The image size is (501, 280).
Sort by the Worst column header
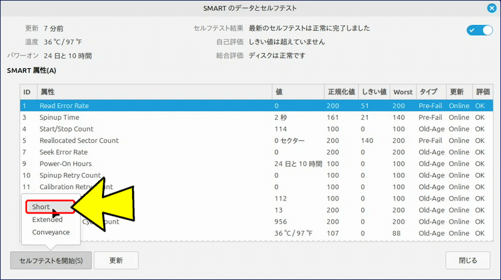pyautogui.click(x=403, y=91)
